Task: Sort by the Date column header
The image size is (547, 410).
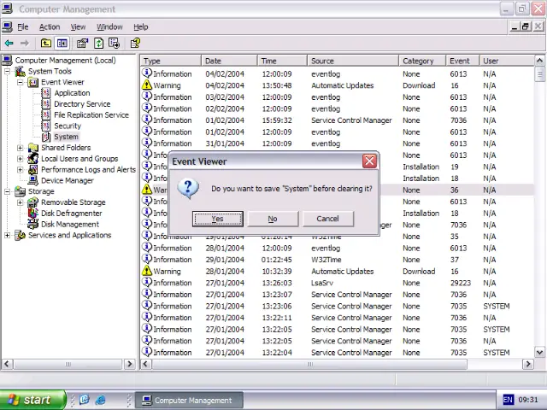Action: point(229,61)
